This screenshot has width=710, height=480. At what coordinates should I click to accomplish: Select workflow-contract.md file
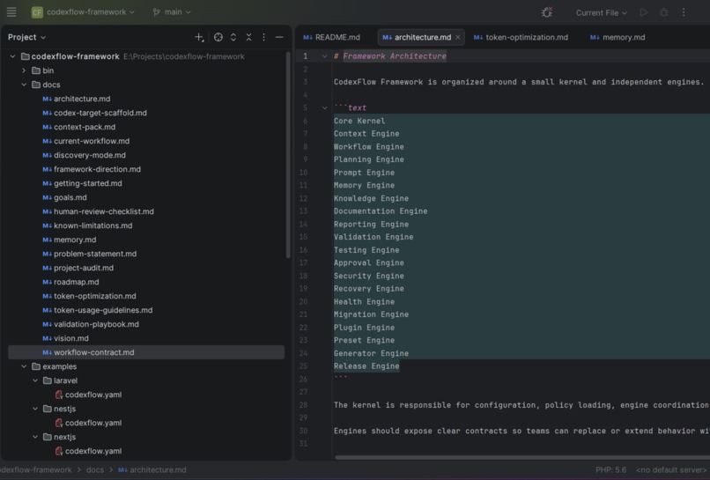pos(146,351)
